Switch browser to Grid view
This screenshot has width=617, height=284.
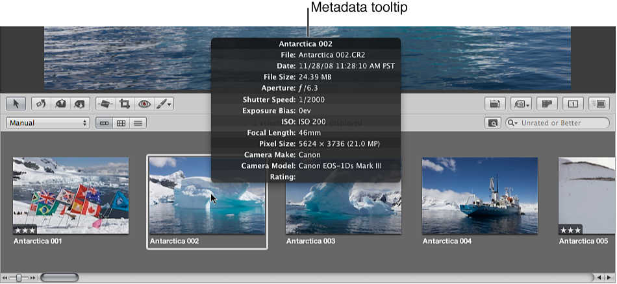click(121, 123)
